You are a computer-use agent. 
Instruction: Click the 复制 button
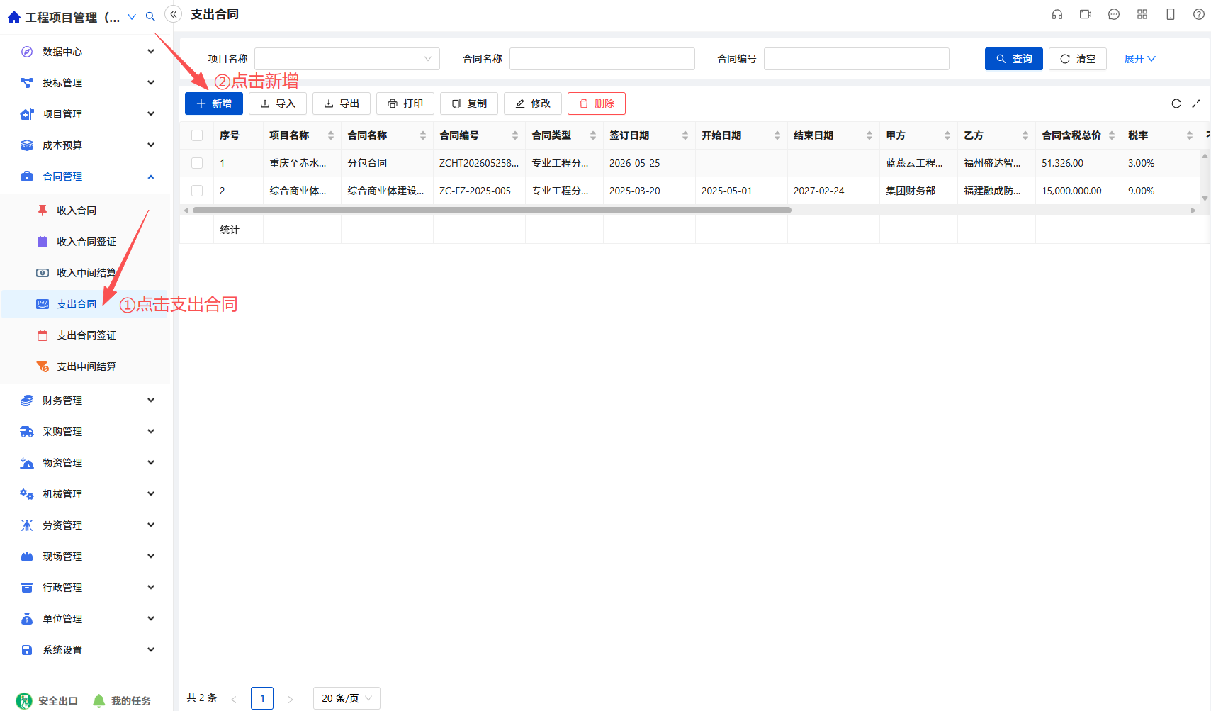(x=469, y=103)
